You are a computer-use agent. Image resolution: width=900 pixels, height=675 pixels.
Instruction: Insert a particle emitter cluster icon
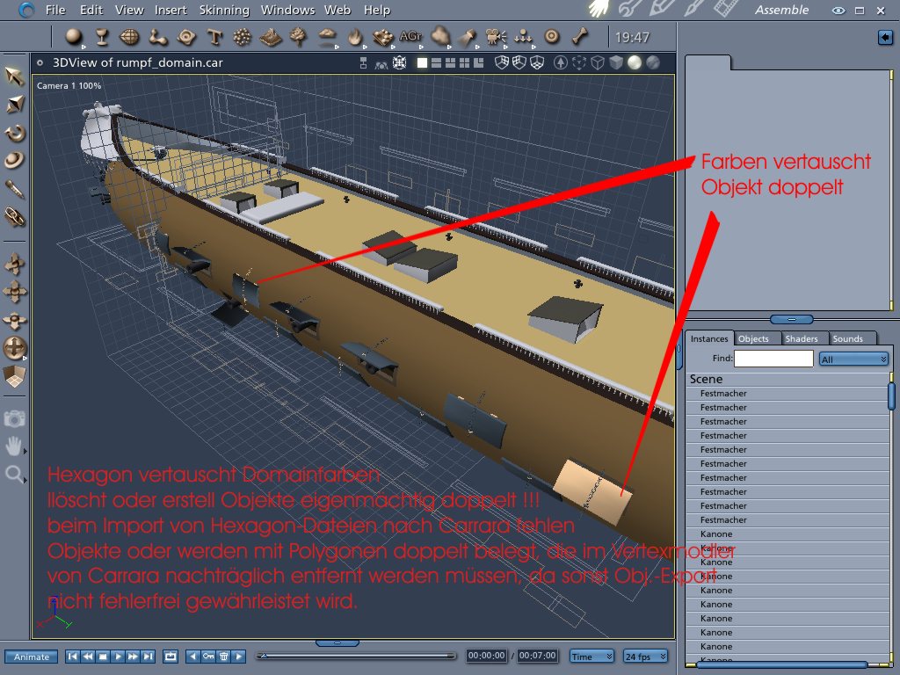[x=243, y=37]
